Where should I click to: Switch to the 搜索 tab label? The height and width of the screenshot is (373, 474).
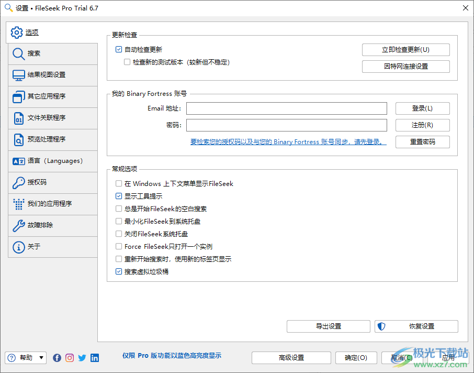click(x=34, y=53)
